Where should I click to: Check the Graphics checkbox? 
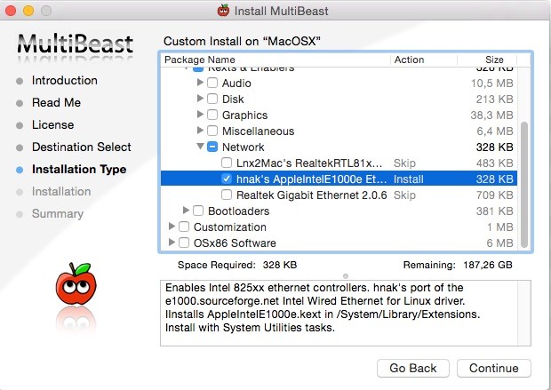[x=212, y=115]
